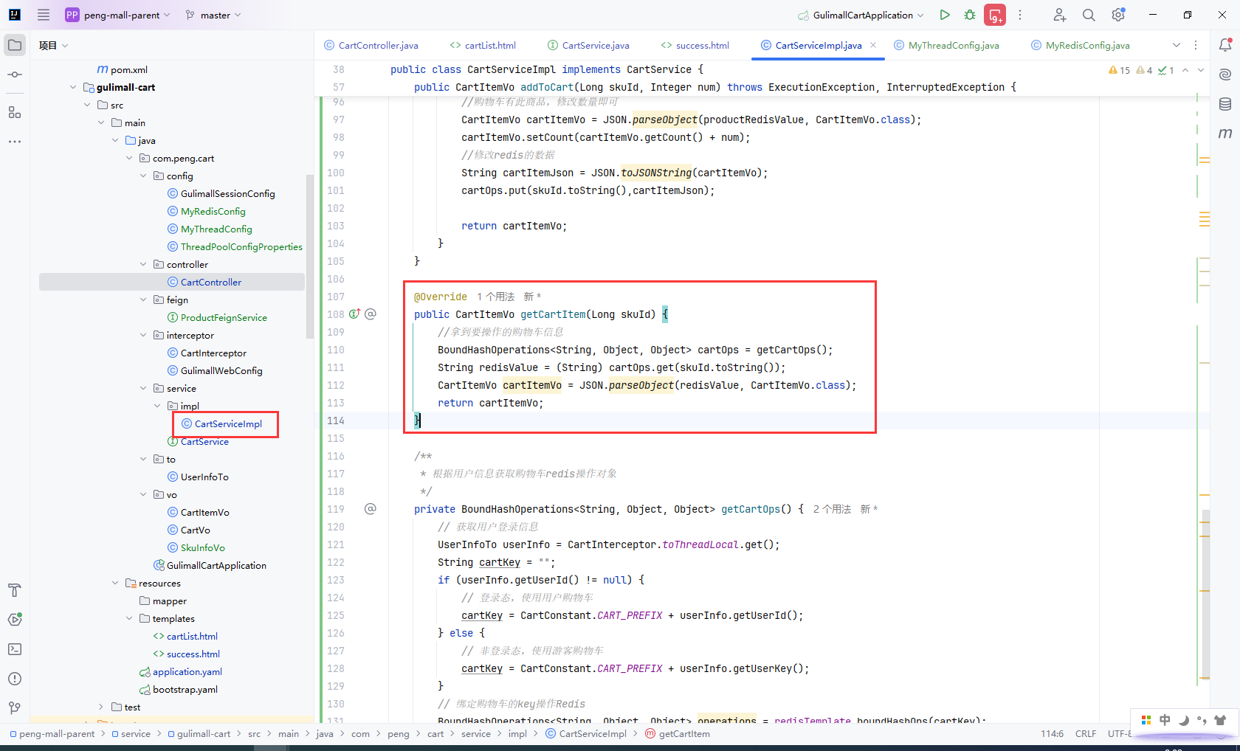Go to previous highlighted problem arrow
Viewport: 1240px width, 751px height.
pos(1185,70)
